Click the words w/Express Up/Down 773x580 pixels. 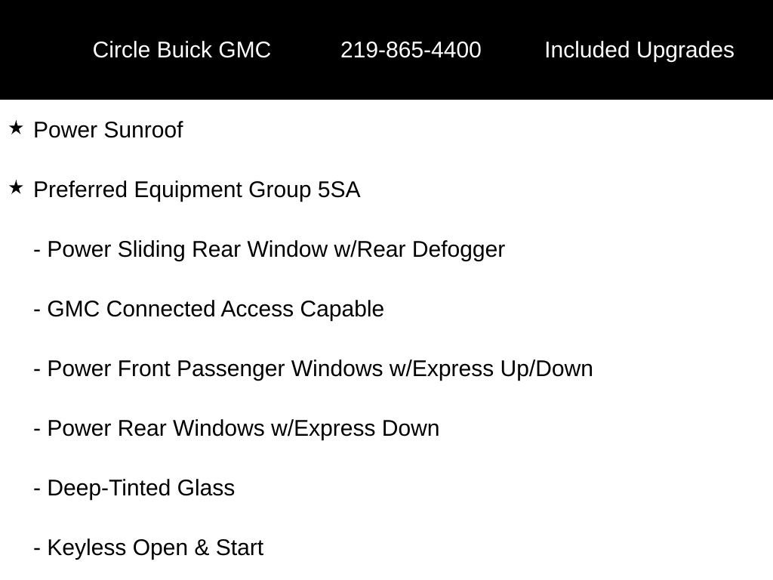point(491,369)
